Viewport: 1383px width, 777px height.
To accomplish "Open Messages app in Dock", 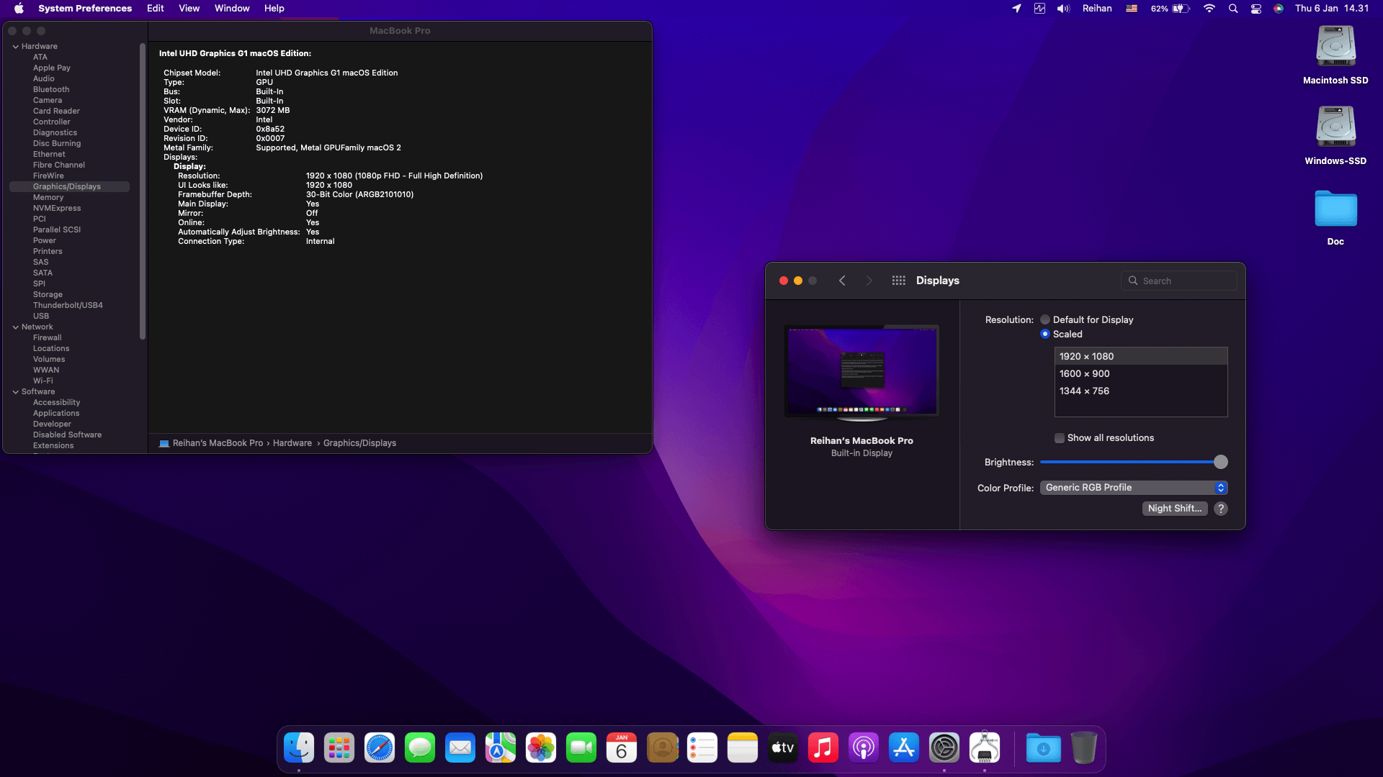I will click(420, 748).
